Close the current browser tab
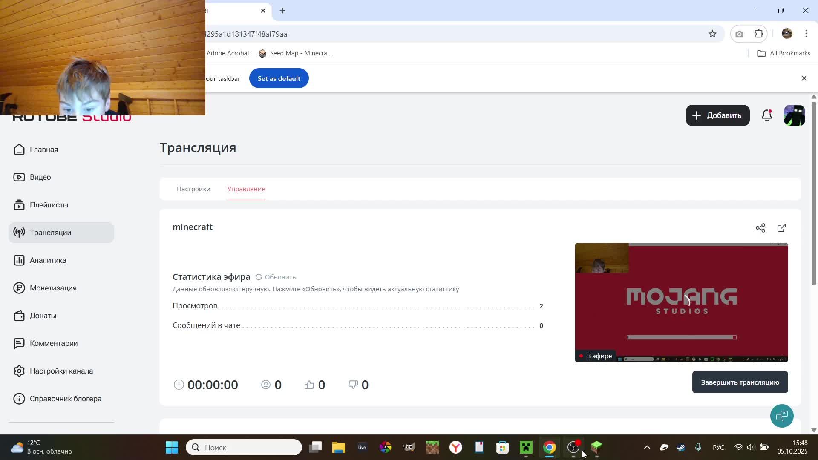Screen dimensions: 818x460 pos(263,11)
